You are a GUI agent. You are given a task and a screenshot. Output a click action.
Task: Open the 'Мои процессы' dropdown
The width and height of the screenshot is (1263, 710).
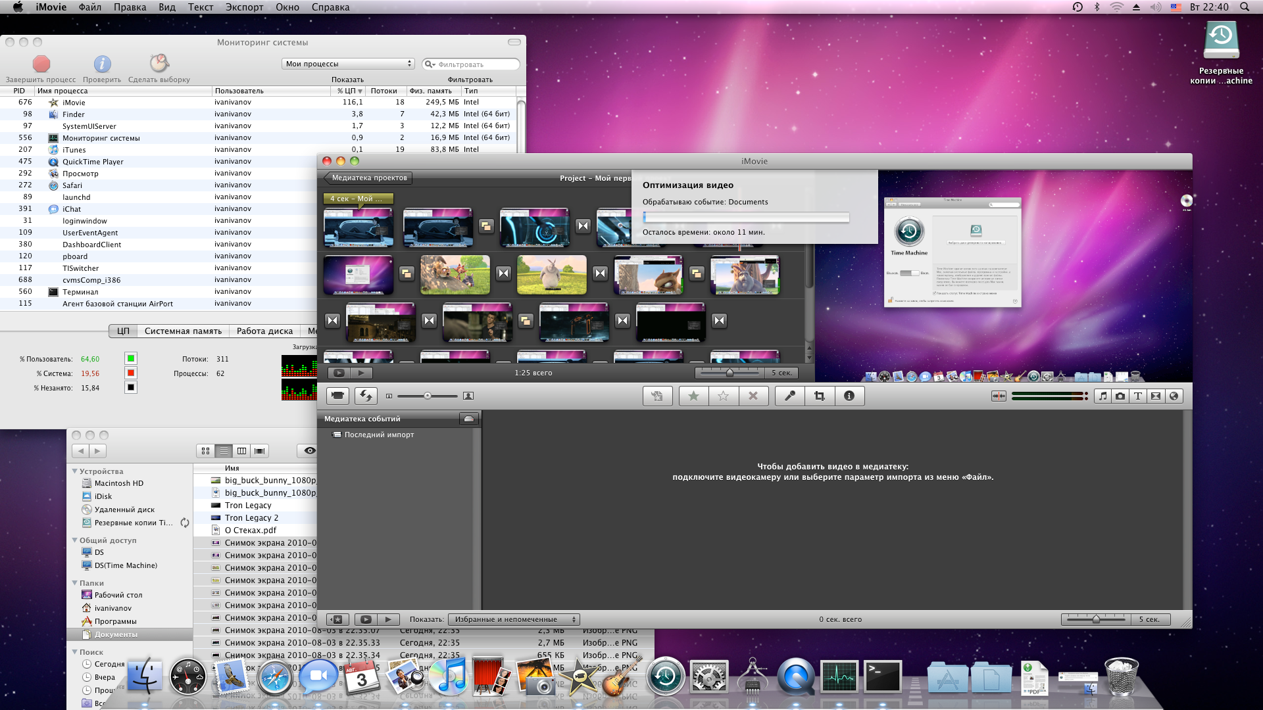349,64
